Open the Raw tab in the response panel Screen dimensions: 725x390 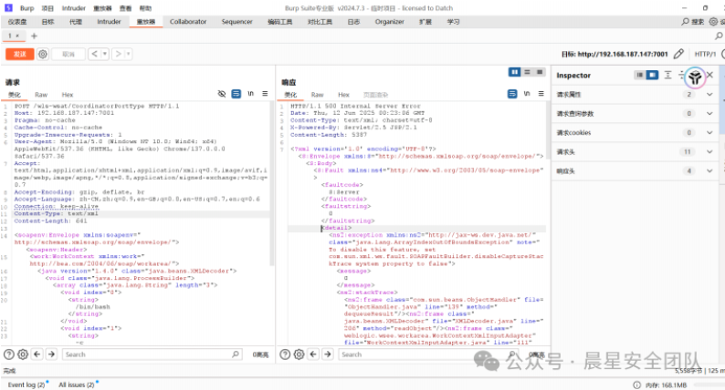317,94
